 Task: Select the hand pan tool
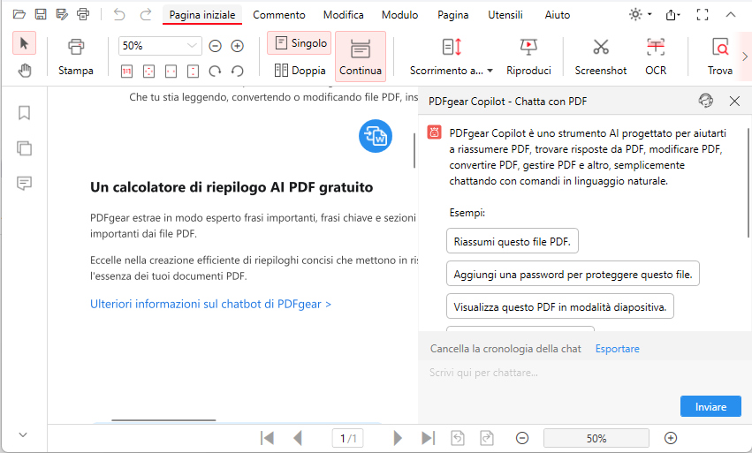coord(25,71)
